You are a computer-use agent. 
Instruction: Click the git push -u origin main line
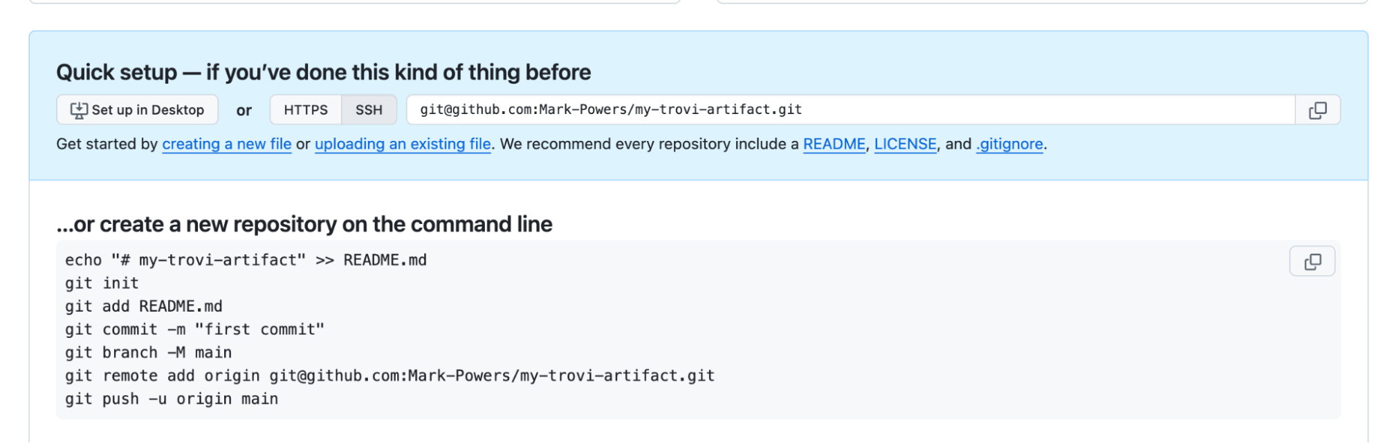click(172, 399)
